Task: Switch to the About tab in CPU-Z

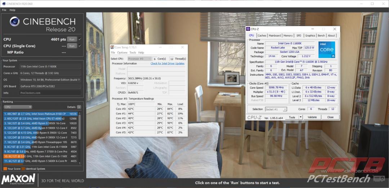Action: click(331, 36)
